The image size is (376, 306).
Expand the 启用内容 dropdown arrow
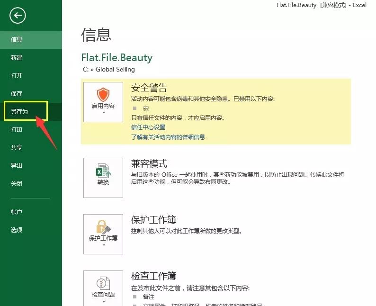point(104,113)
